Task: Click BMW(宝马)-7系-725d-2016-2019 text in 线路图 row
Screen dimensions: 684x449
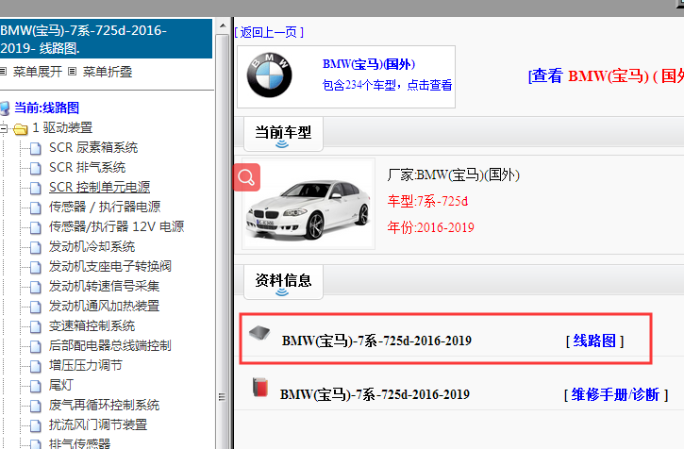Action: 376,341
